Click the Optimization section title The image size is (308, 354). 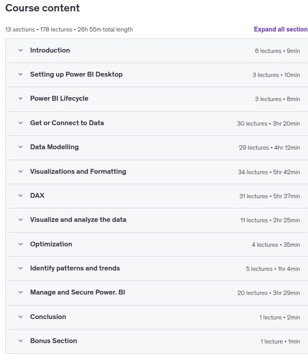[51, 244]
